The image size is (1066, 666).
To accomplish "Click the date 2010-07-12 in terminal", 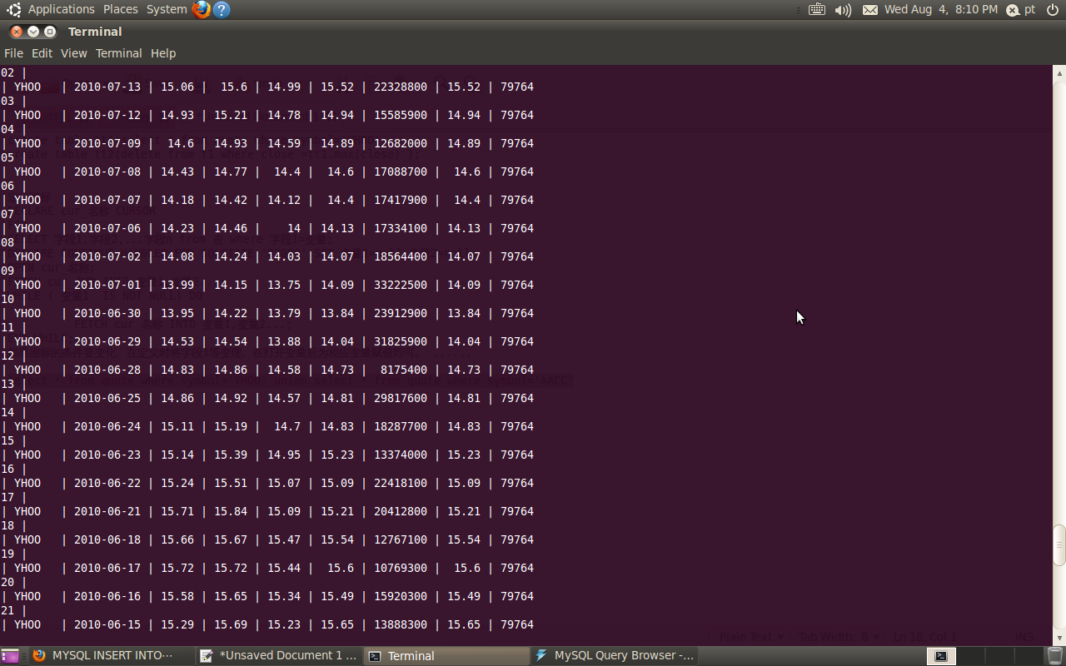I will tap(107, 115).
